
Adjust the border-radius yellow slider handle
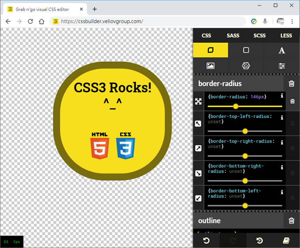(x=236, y=106)
